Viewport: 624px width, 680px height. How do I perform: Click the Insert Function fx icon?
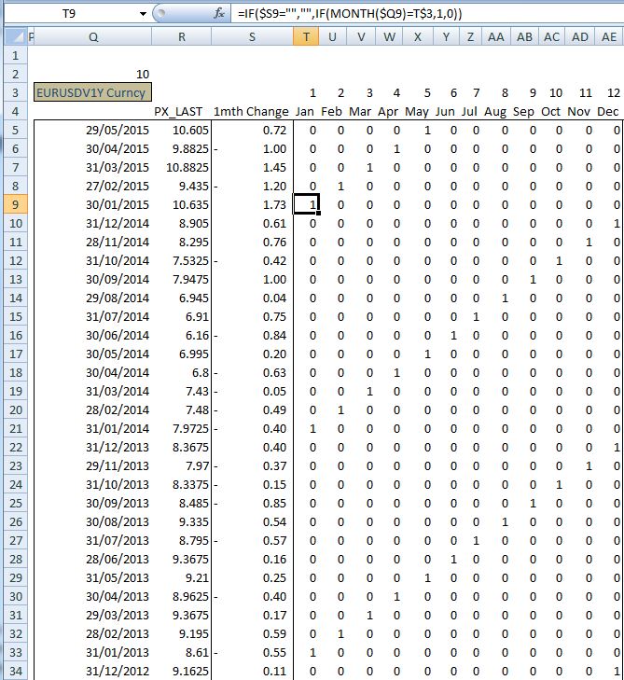pyautogui.click(x=220, y=14)
